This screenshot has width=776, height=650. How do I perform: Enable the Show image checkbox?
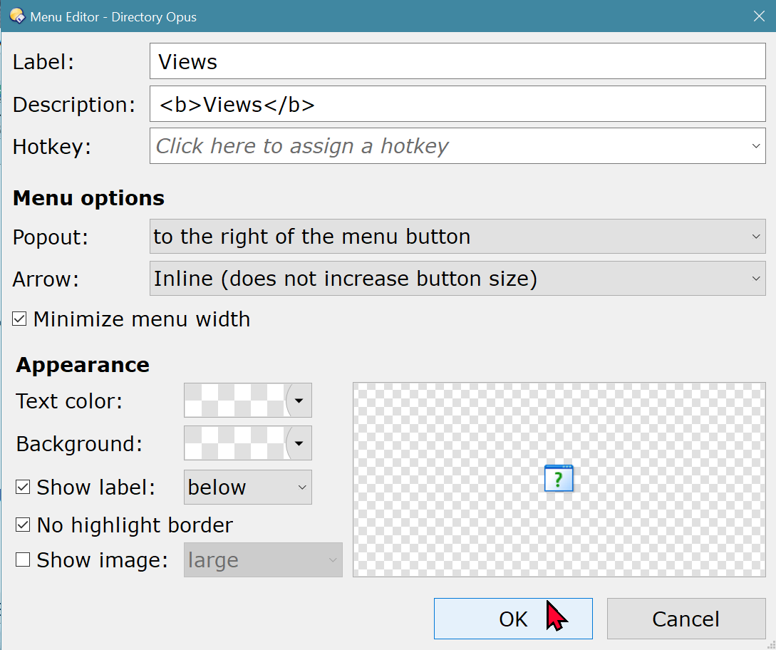[x=23, y=560]
